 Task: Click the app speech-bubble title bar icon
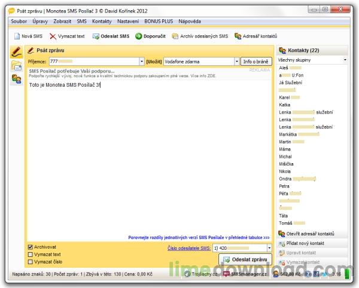[11, 11]
